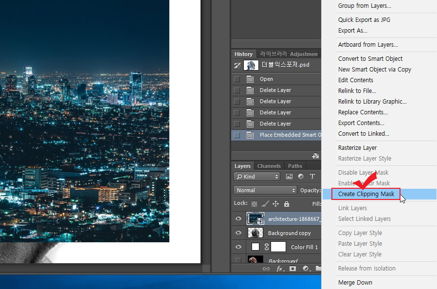Click the history brush source icon beside snapshot
Viewport: 437px width, 289px height.
click(x=237, y=65)
